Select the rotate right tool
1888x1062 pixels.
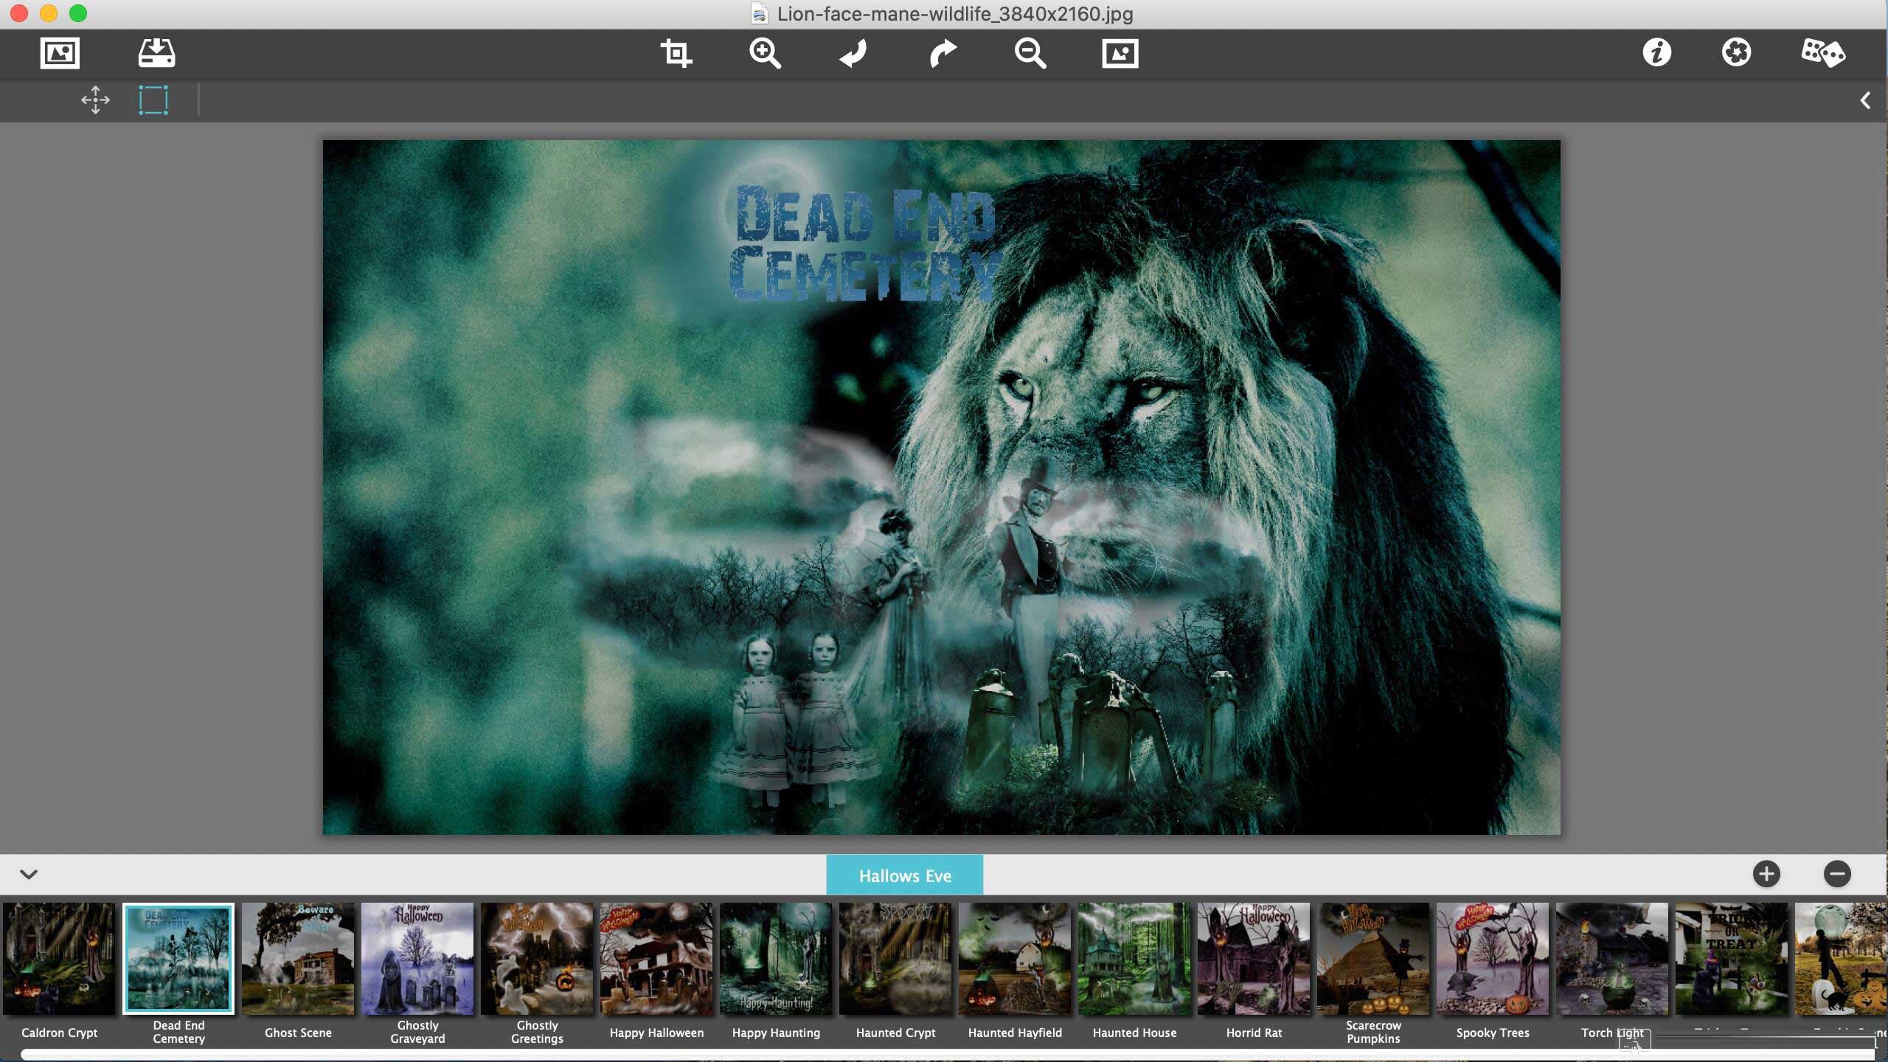tap(943, 52)
